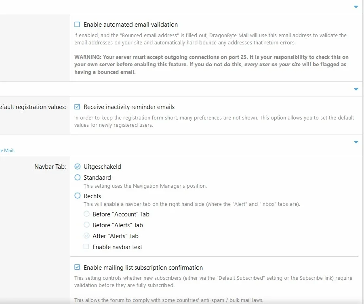Collapse the section containing automated email validation
Image resolution: width=364 pixels, height=304 pixels.
point(356,7)
